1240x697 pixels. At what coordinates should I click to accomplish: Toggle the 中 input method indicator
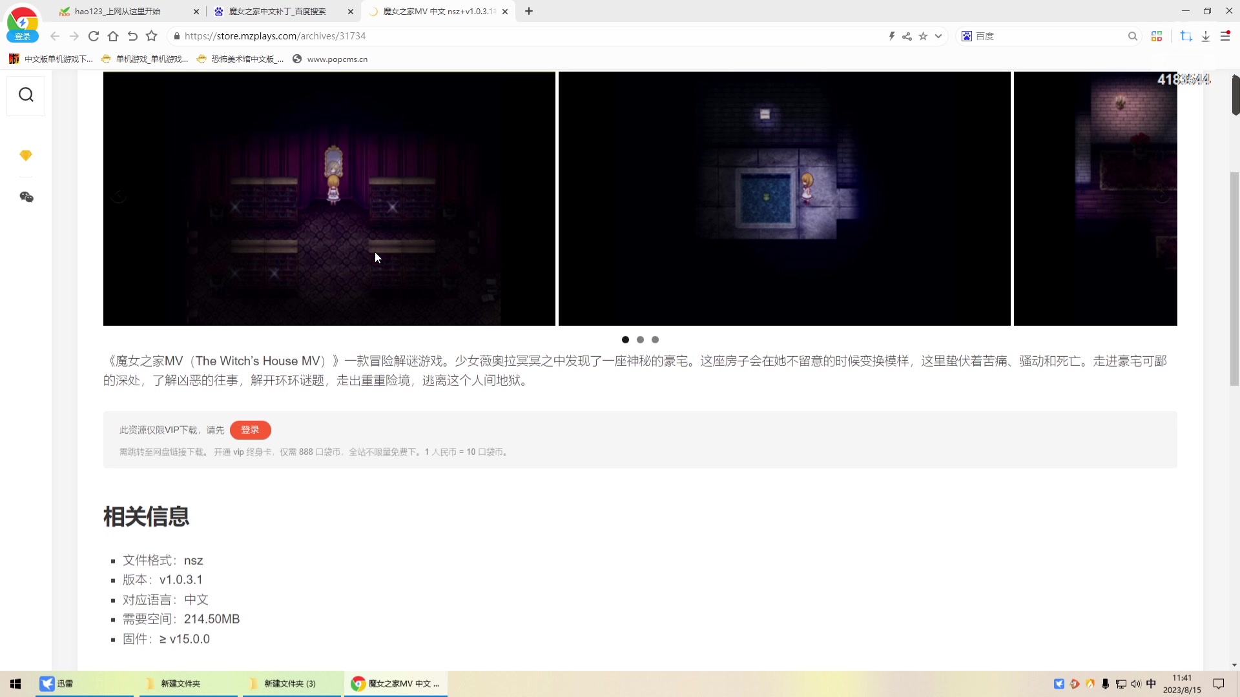point(1151,684)
